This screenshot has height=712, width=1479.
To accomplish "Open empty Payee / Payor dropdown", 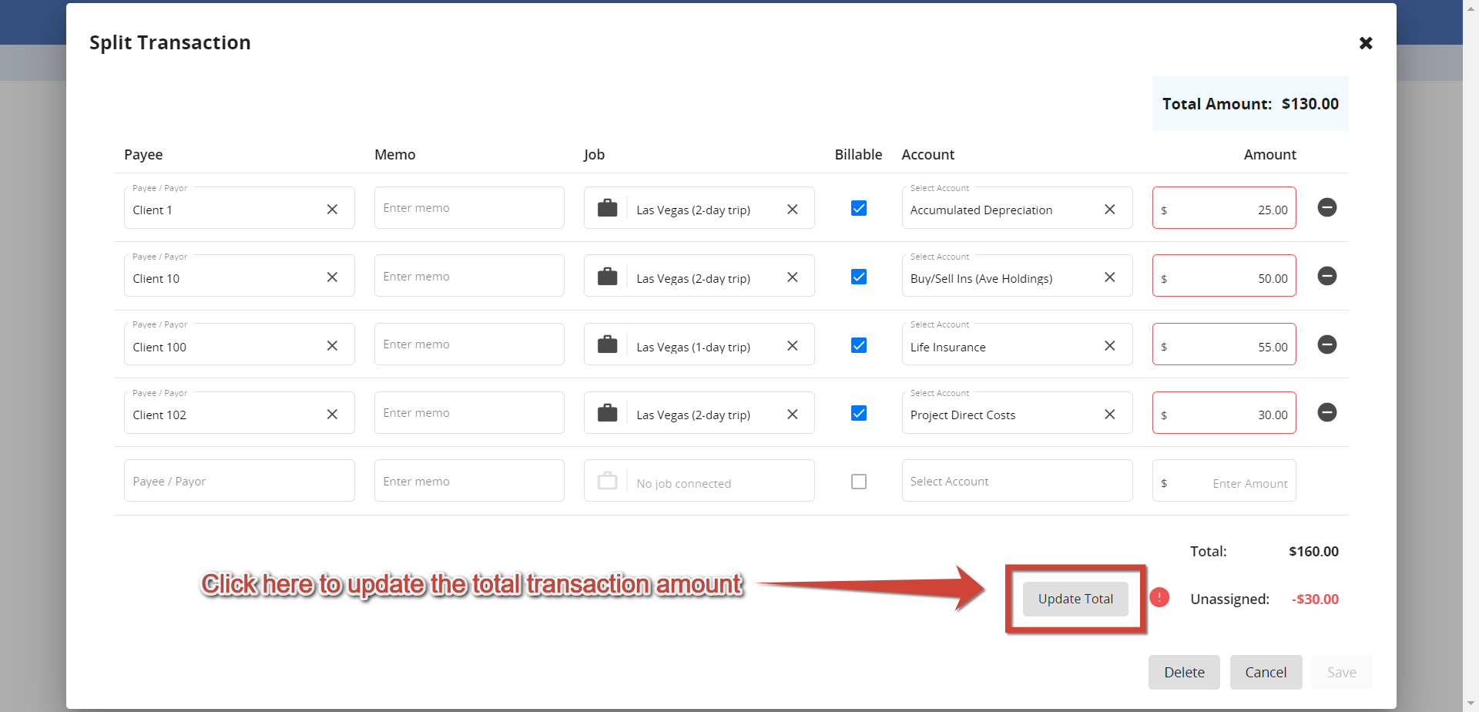I will [x=240, y=481].
